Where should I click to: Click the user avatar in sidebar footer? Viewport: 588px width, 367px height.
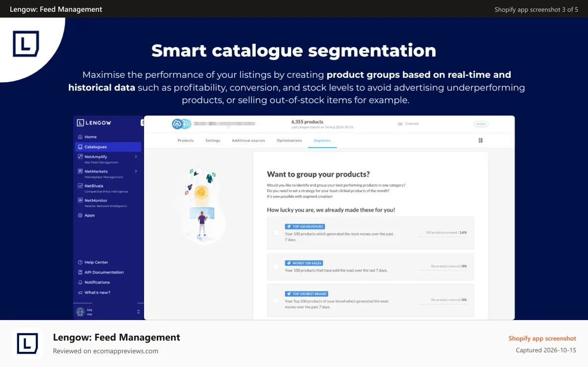click(x=80, y=312)
